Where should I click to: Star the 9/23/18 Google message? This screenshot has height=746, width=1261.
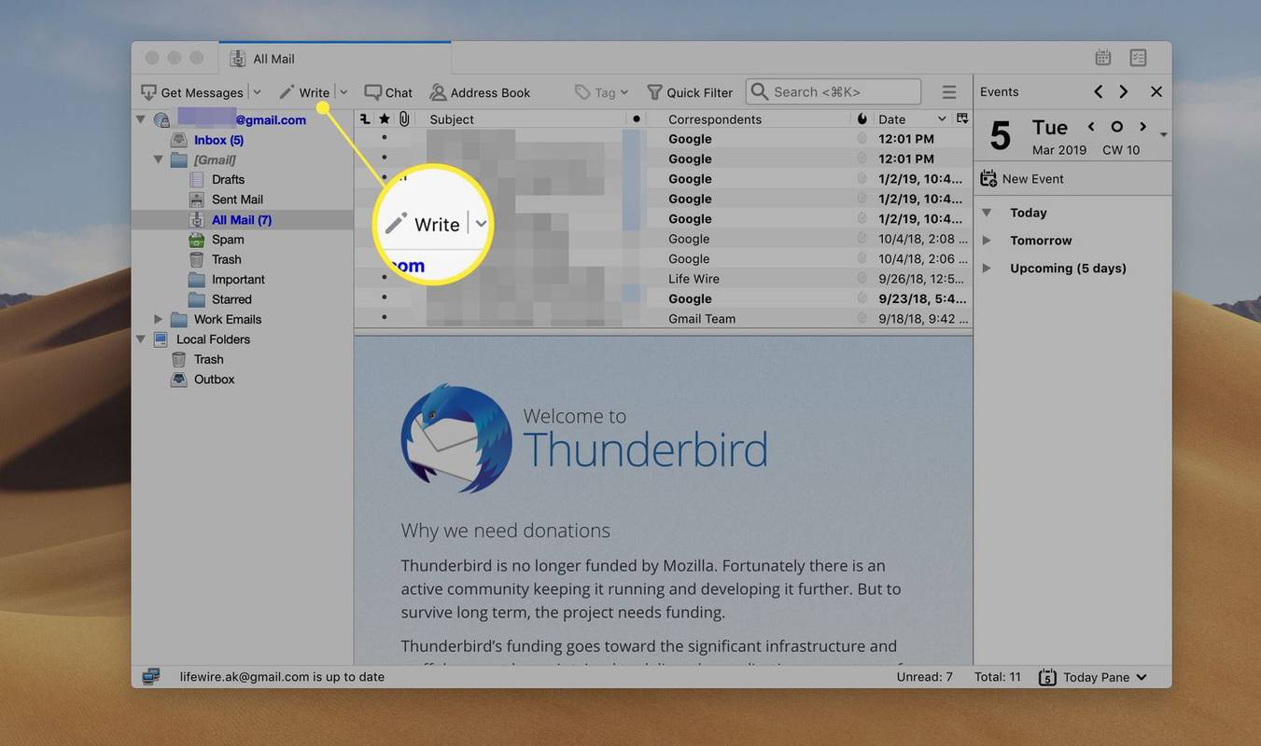pos(384,298)
